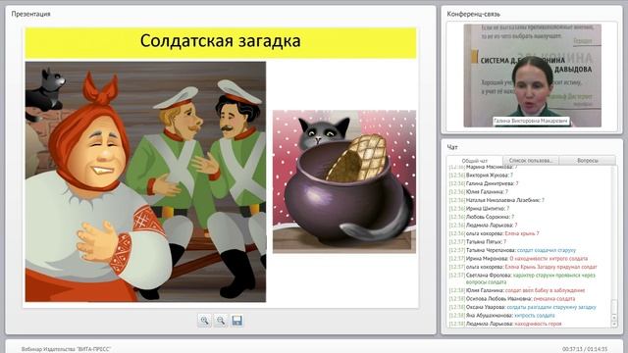Click ольга кокорева message Загадку придумал солдат
Image resolution: width=628 pixels, height=353 pixels.
pos(523,267)
